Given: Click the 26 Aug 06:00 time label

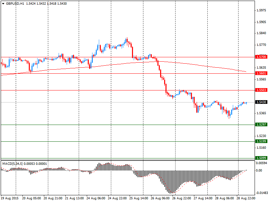Looking at the screenshot, I should click(160, 198).
